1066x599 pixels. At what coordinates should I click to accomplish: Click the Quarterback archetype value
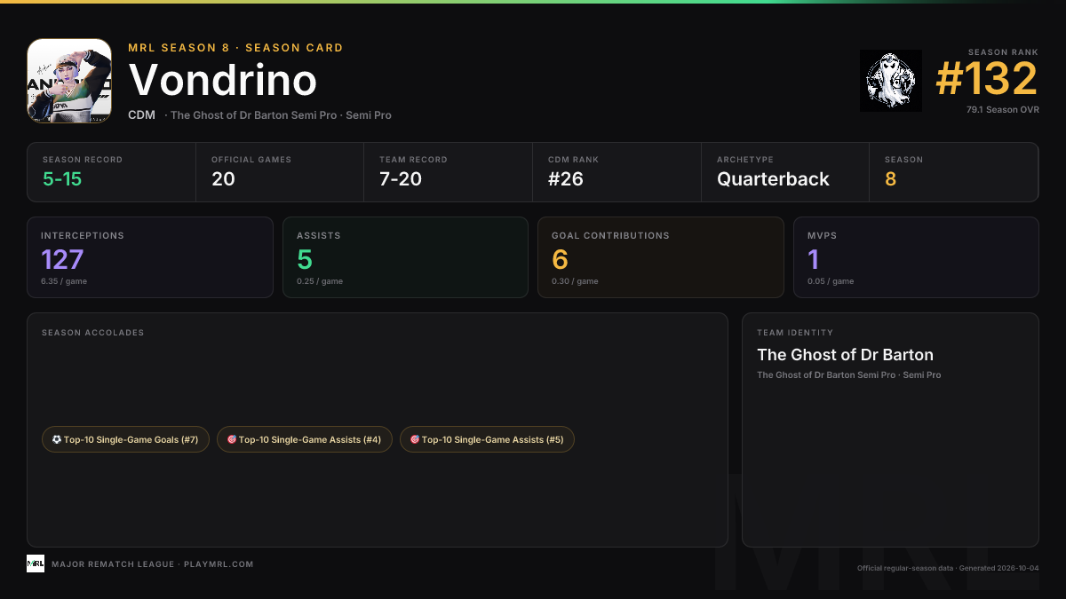tap(773, 179)
